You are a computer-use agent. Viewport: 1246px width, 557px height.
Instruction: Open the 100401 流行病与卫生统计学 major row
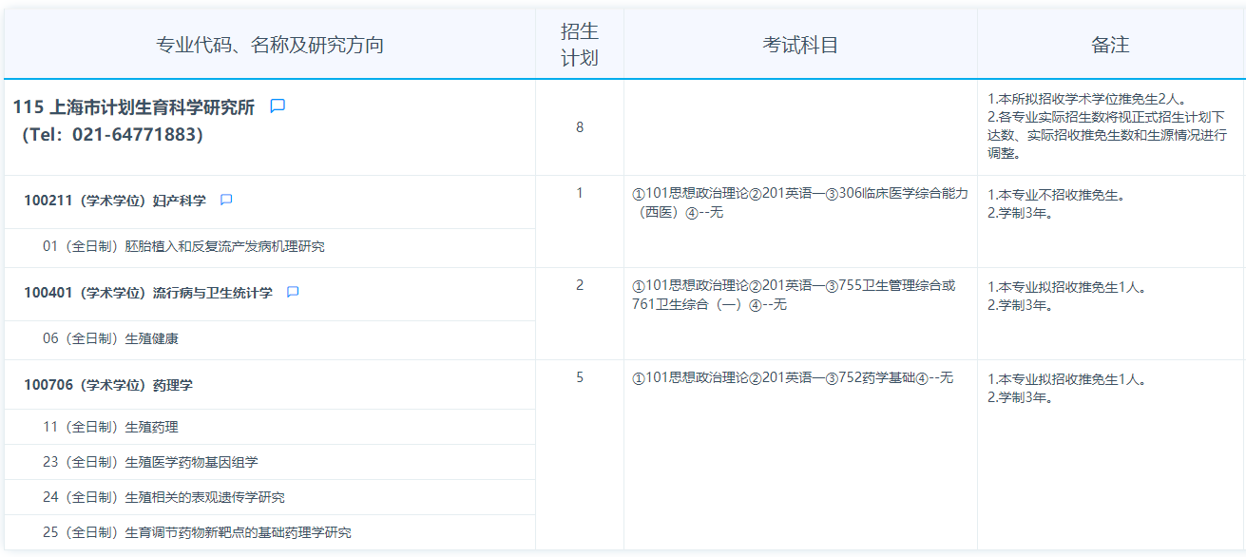(148, 293)
